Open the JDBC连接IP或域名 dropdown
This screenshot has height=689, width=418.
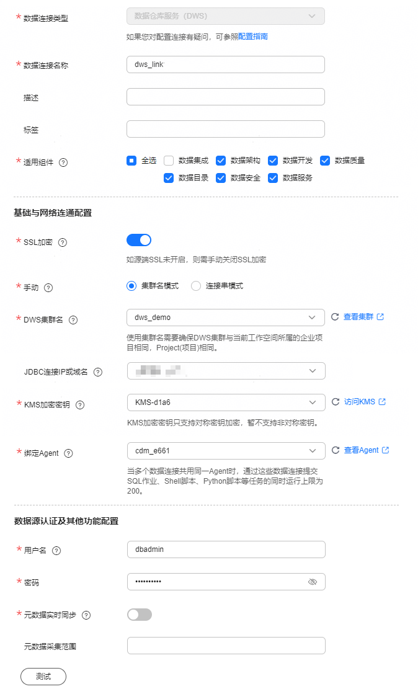[x=226, y=371]
